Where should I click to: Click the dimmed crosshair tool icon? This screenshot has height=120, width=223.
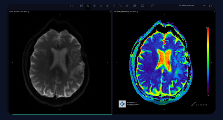click(x=114, y=6)
